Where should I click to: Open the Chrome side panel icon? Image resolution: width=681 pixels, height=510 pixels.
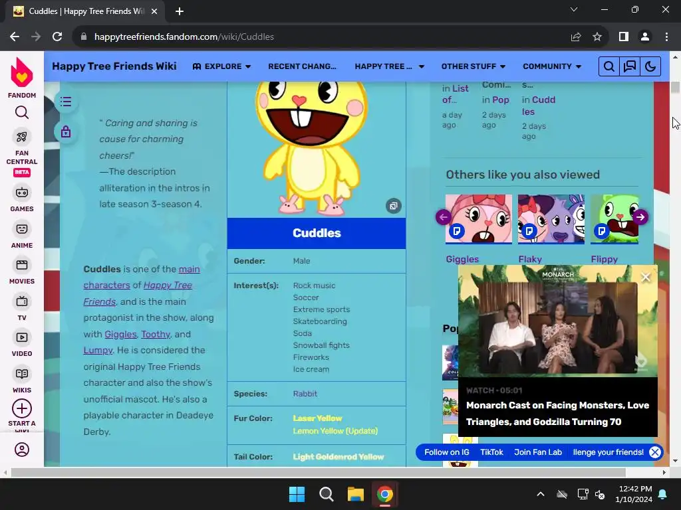(624, 37)
